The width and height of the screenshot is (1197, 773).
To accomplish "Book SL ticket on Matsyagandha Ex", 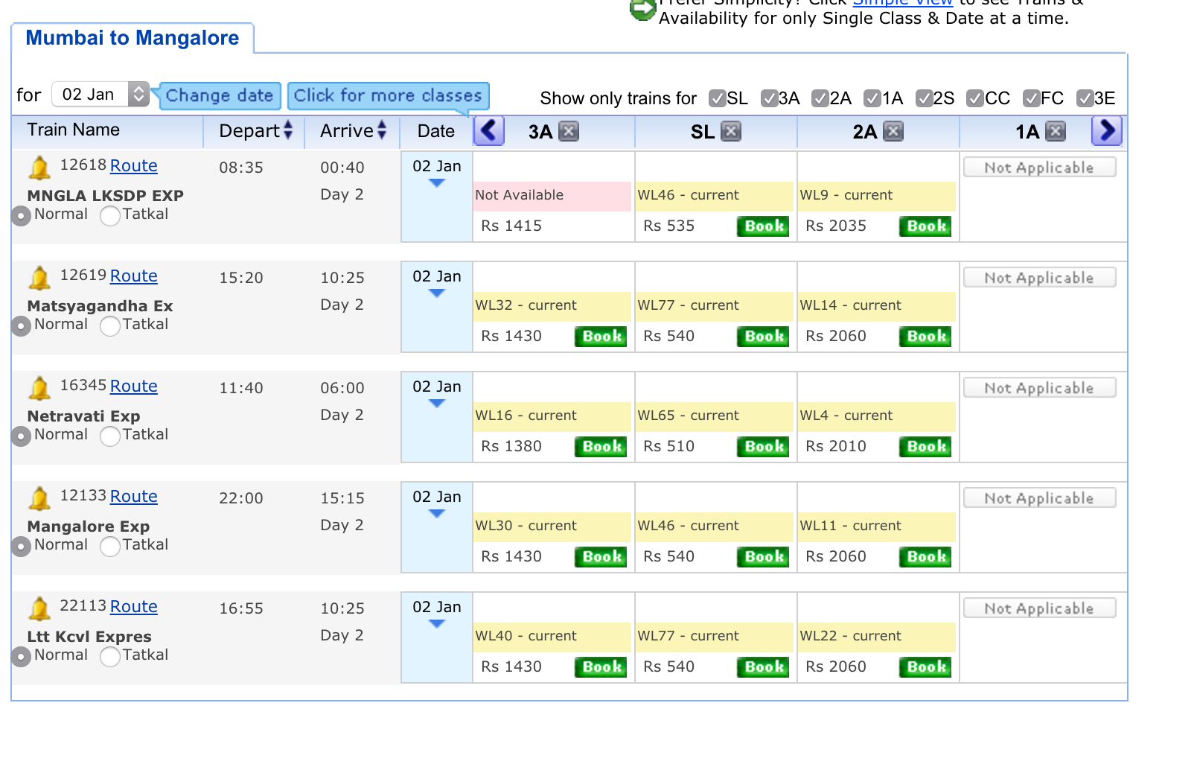I will [x=763, y=337].
